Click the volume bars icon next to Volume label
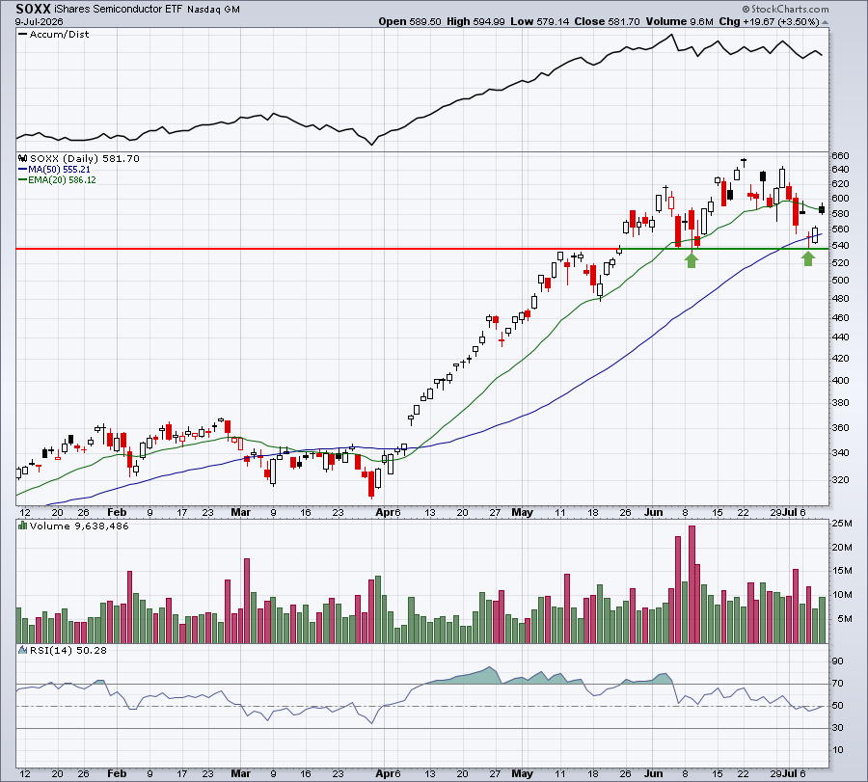868x782 pixels. pos(23,526)
